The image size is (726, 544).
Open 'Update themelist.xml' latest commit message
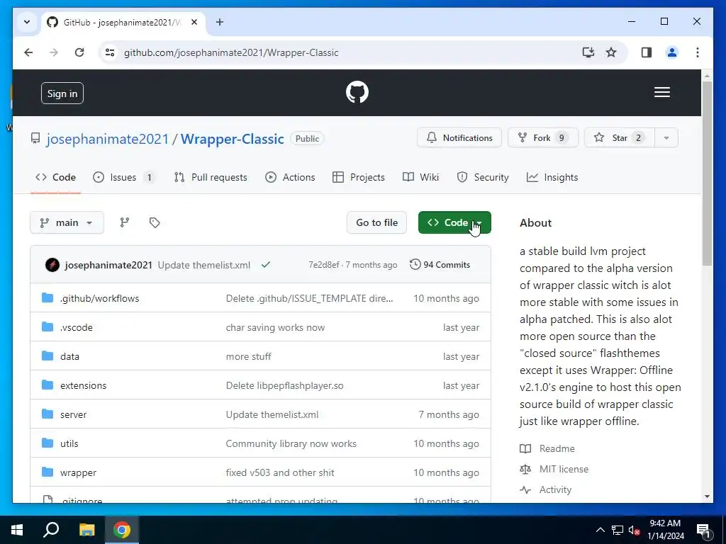(203, 265)
